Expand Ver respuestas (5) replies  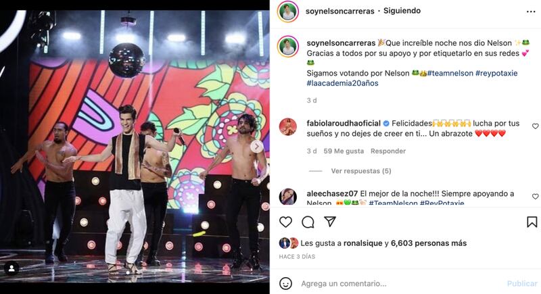click(x=361, y=171)
